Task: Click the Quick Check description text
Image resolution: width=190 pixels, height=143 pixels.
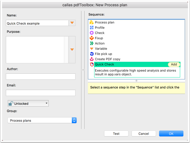Action: [x=135, y=72]
